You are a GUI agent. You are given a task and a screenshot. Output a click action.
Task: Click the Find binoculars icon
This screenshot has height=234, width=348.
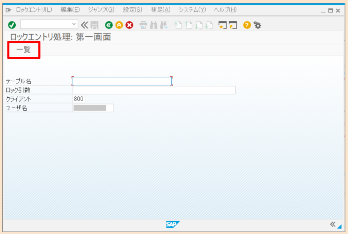point(154,25)
